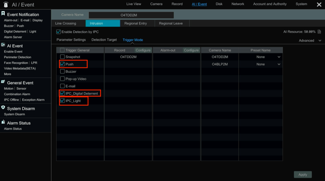Open the AI / Event menu

click(199, 4)
